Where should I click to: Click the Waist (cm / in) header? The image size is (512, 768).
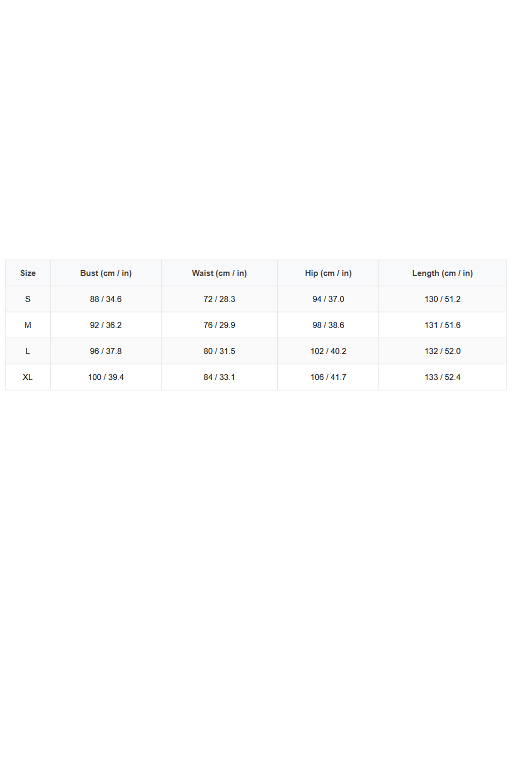point(219,273)
